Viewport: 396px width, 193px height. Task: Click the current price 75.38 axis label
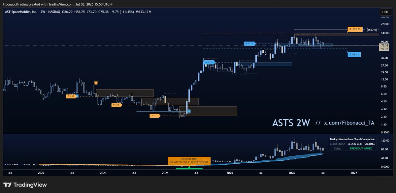(384, 45)
